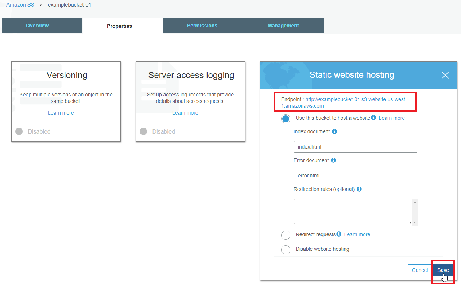The width and height of the screenshot is (461, 284).
Task: Open Learn more beside host a website
Action: click(x=392, y=118)
